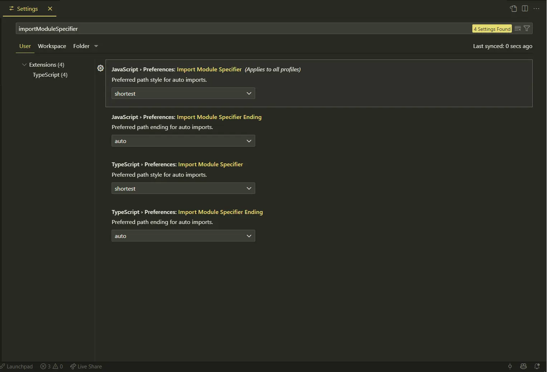
Task: Open editor More Actions ellipsis
Action: (536, 9)
